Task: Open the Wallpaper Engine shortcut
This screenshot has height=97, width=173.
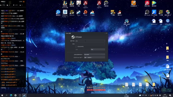Action: [65, 13]
